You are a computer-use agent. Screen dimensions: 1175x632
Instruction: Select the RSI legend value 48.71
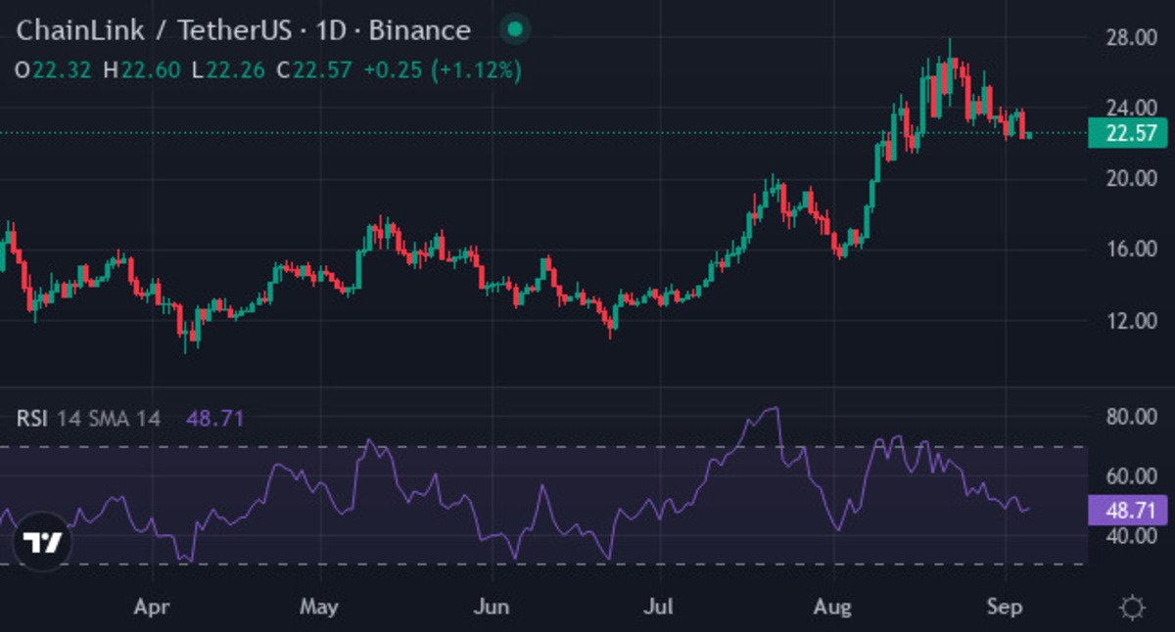click(x=214, y=419)
